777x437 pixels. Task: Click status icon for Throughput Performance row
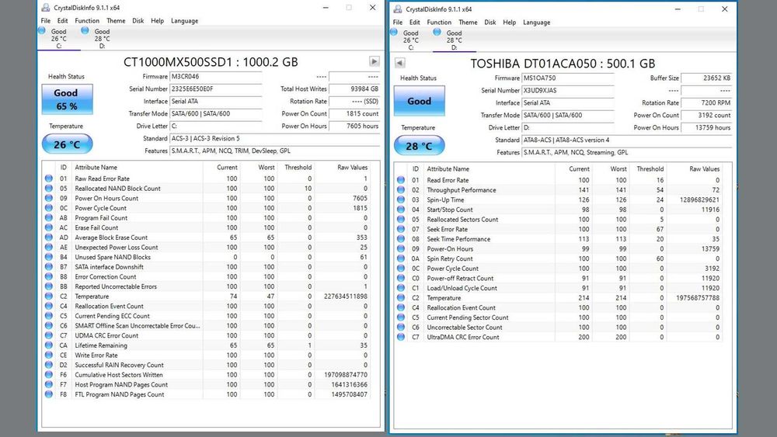pyautogui.click(x=401, y=189)
